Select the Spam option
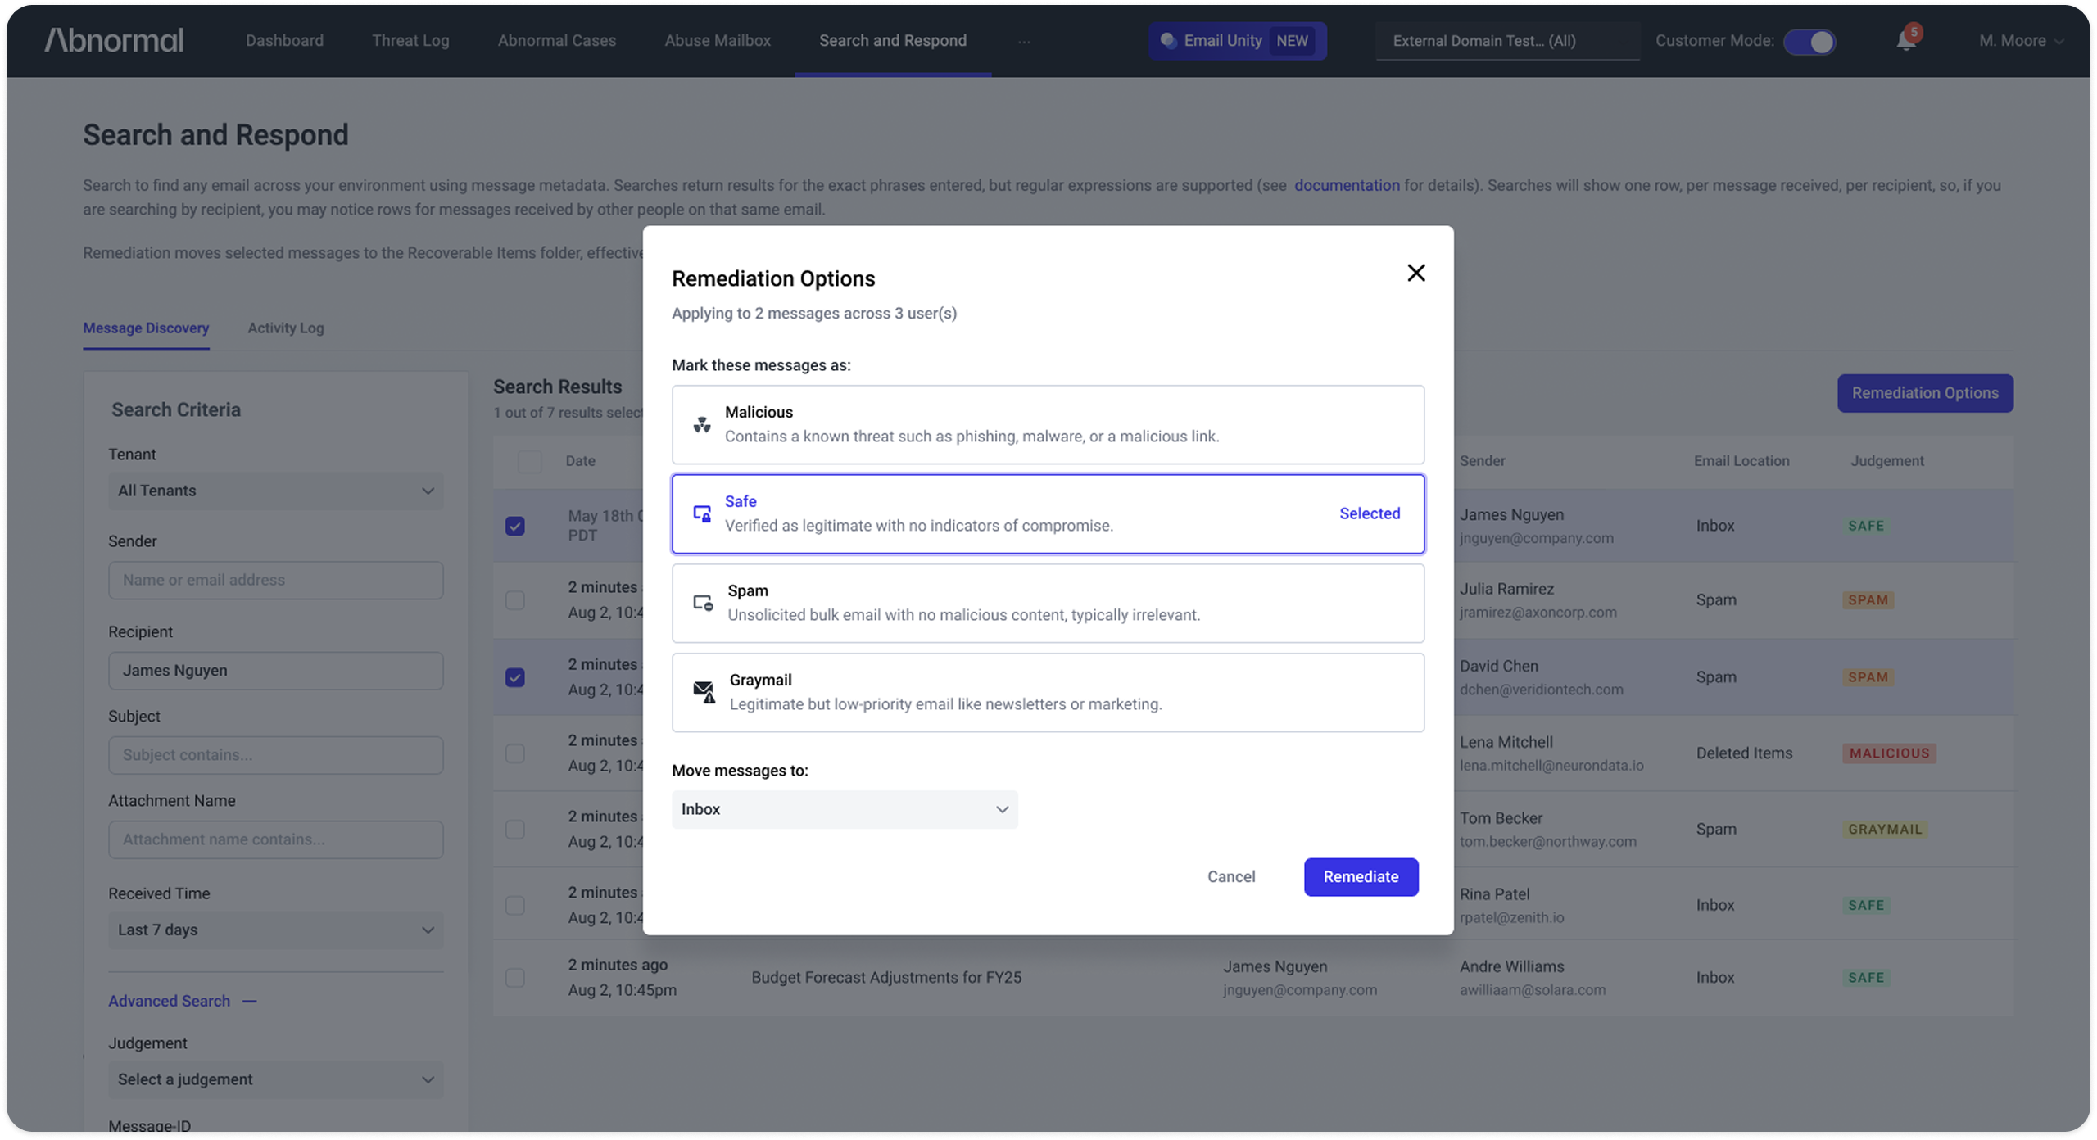This screenshot has height=1140, width=2097. [1048, 603]
